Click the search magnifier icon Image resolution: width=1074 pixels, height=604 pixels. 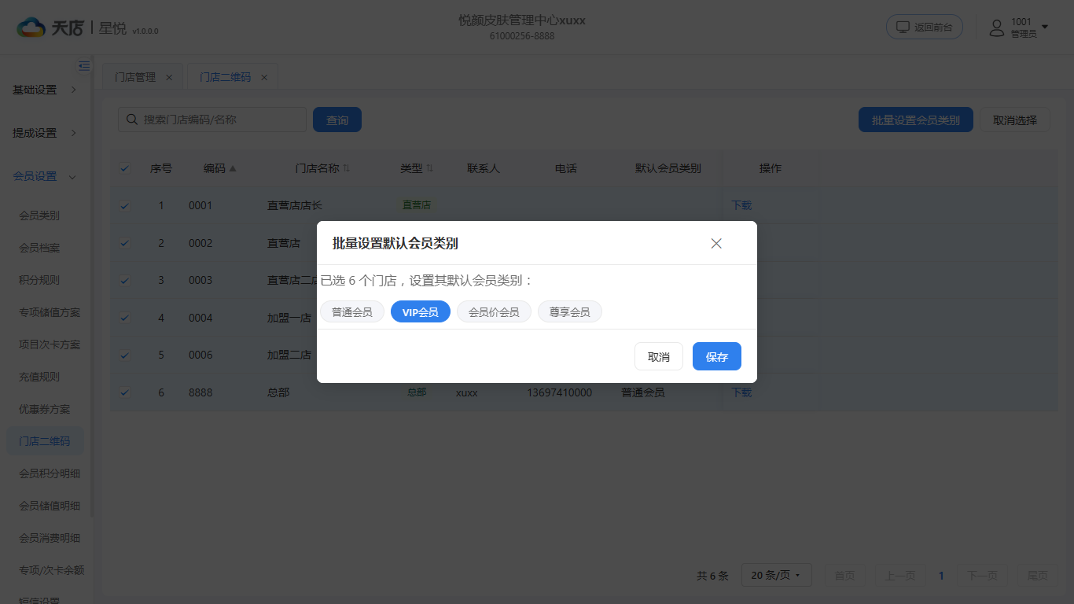131,120
